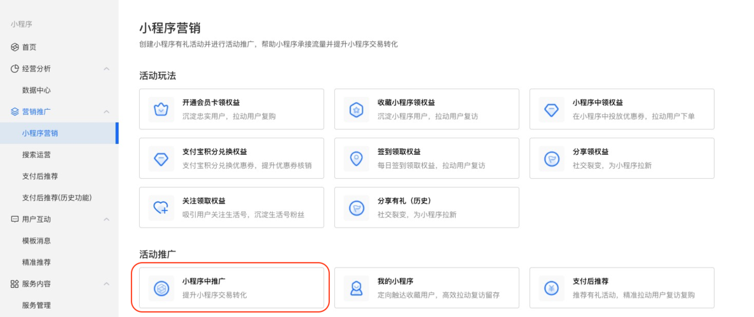Image resolution: width=754 pixels, height=317 pixels.
Task: Go to 模板消息 in the sidebar
Action: click(x=36, y=241)
